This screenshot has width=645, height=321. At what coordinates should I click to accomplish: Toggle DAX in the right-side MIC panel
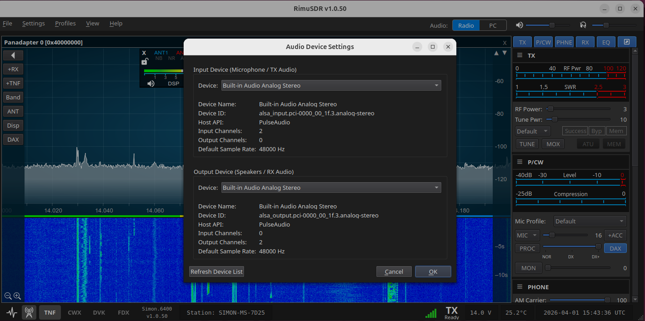tap(615, 248)
